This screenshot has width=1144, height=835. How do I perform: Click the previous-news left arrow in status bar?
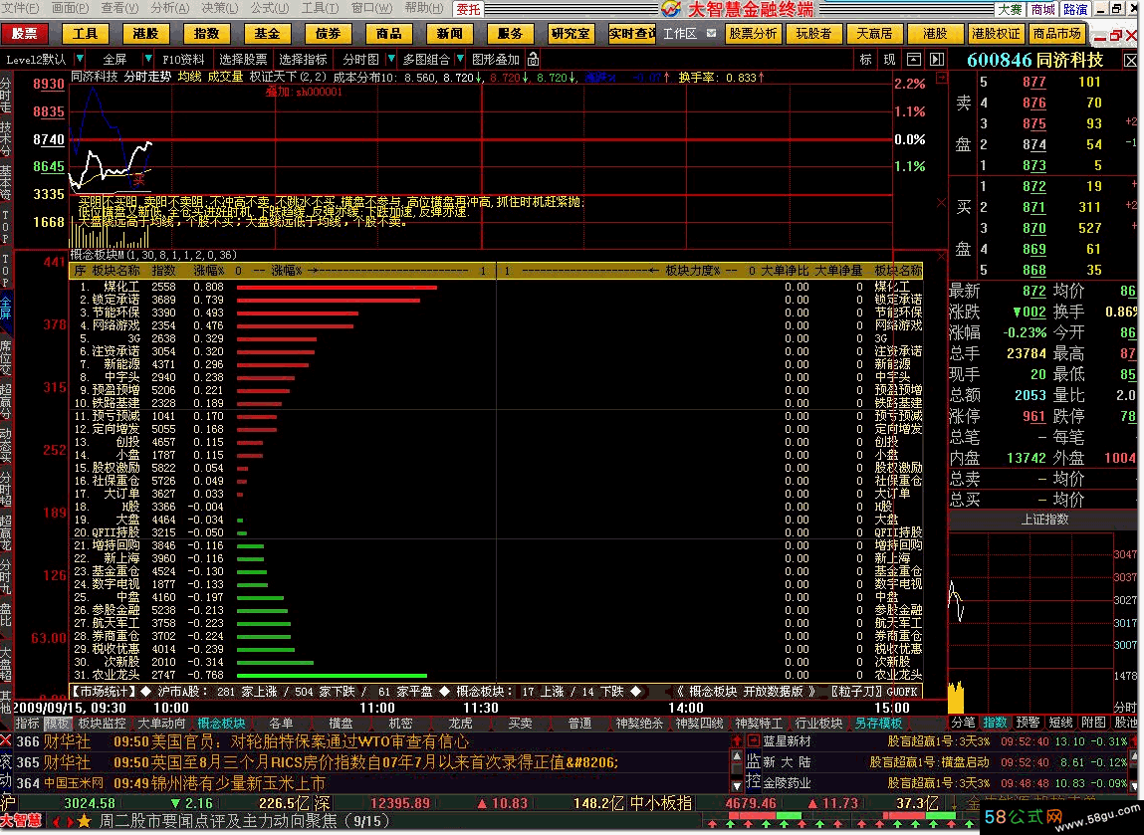pyautogui.click(x=56, y=822)
